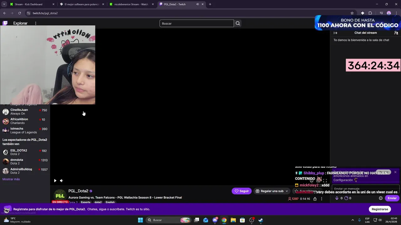Click the dota2 tag

click(98, 202)
